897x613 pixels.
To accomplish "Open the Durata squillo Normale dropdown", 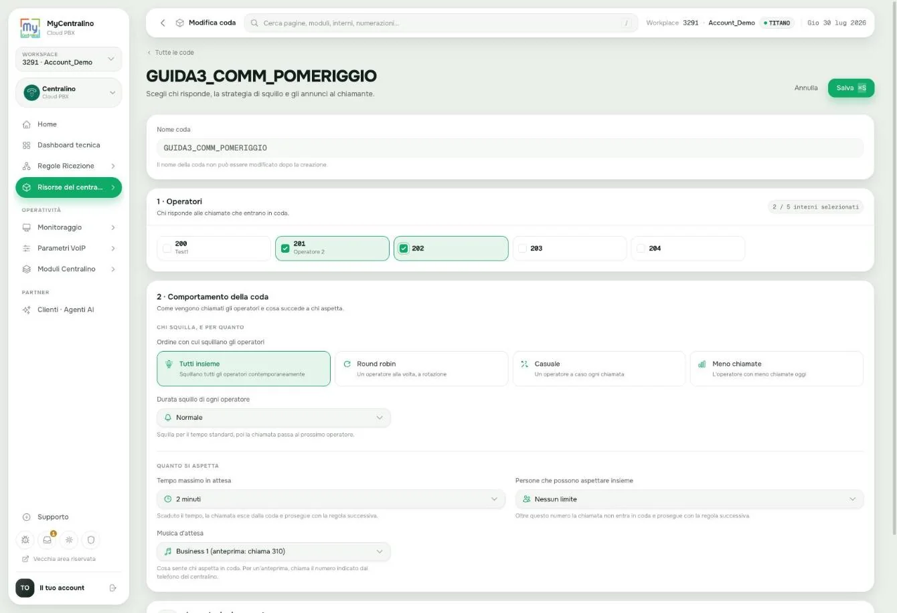I will coord(274,418).
